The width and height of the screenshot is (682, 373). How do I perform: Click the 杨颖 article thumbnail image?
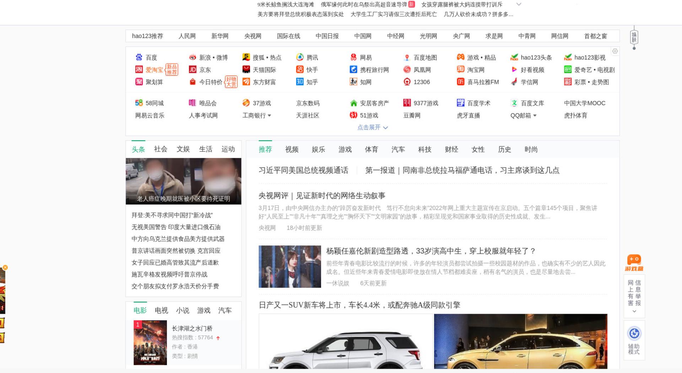290,266
